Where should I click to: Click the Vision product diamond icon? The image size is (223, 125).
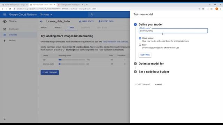5,21
